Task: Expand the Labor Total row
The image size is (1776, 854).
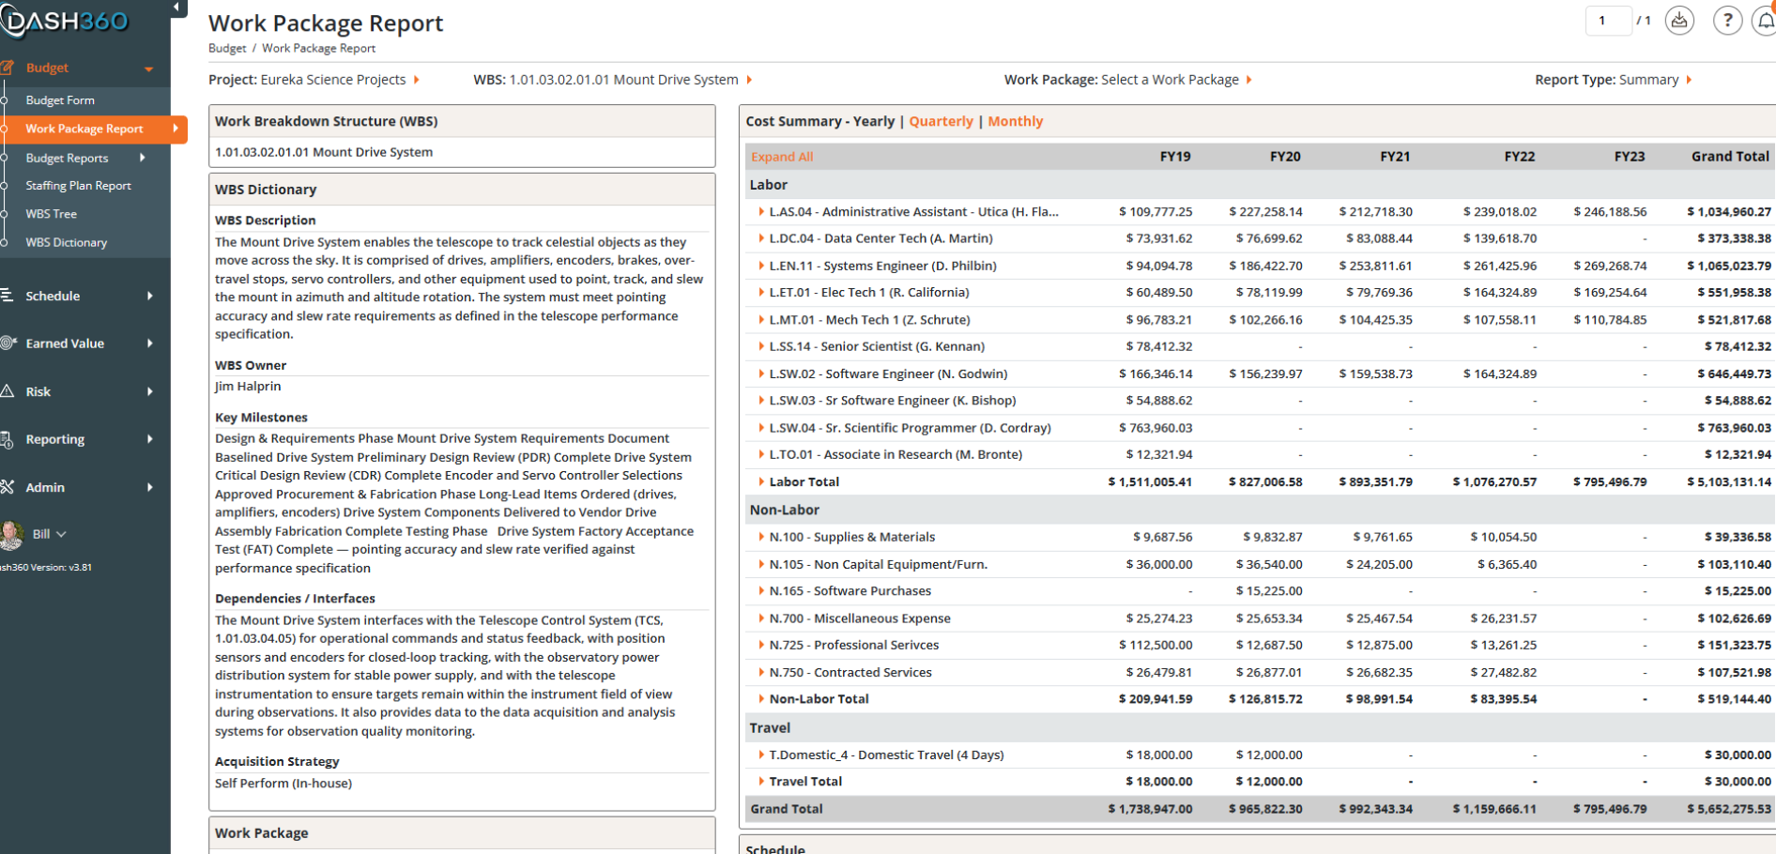Action: tap(761, 481)
